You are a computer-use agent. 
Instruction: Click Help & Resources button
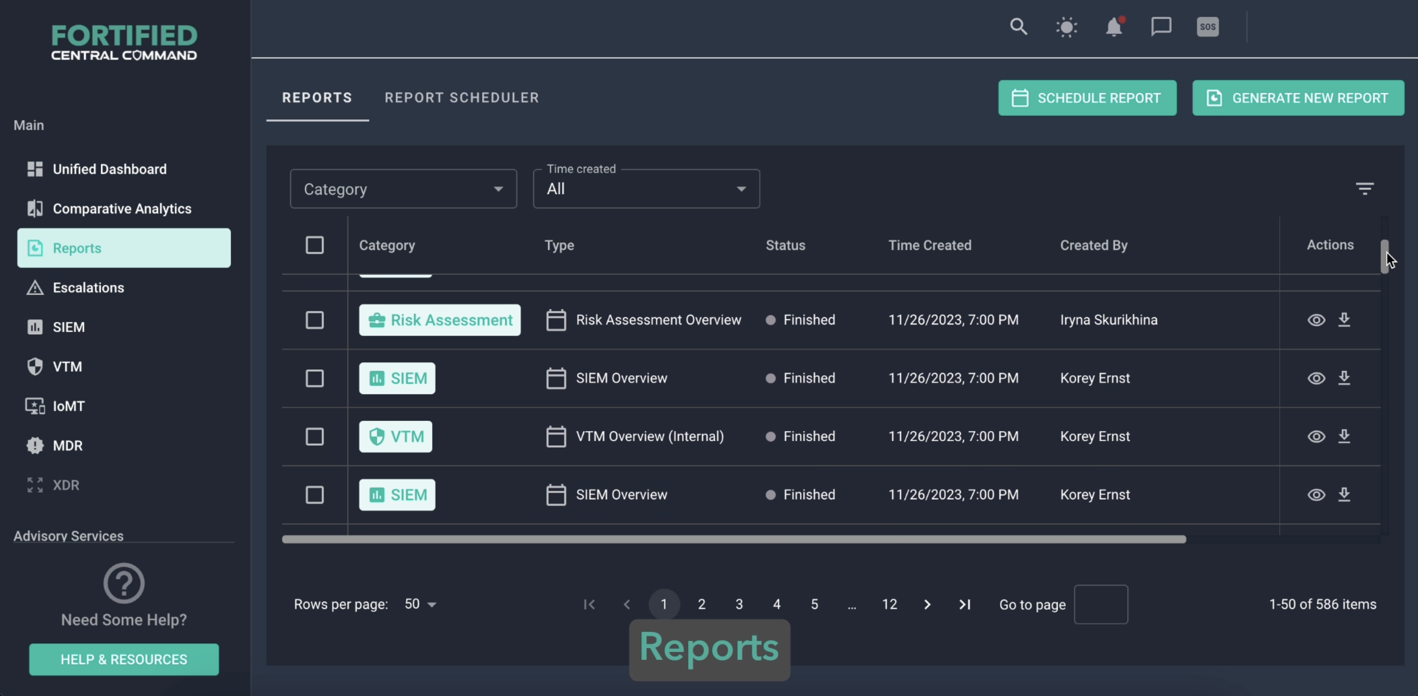click(124, 659)
